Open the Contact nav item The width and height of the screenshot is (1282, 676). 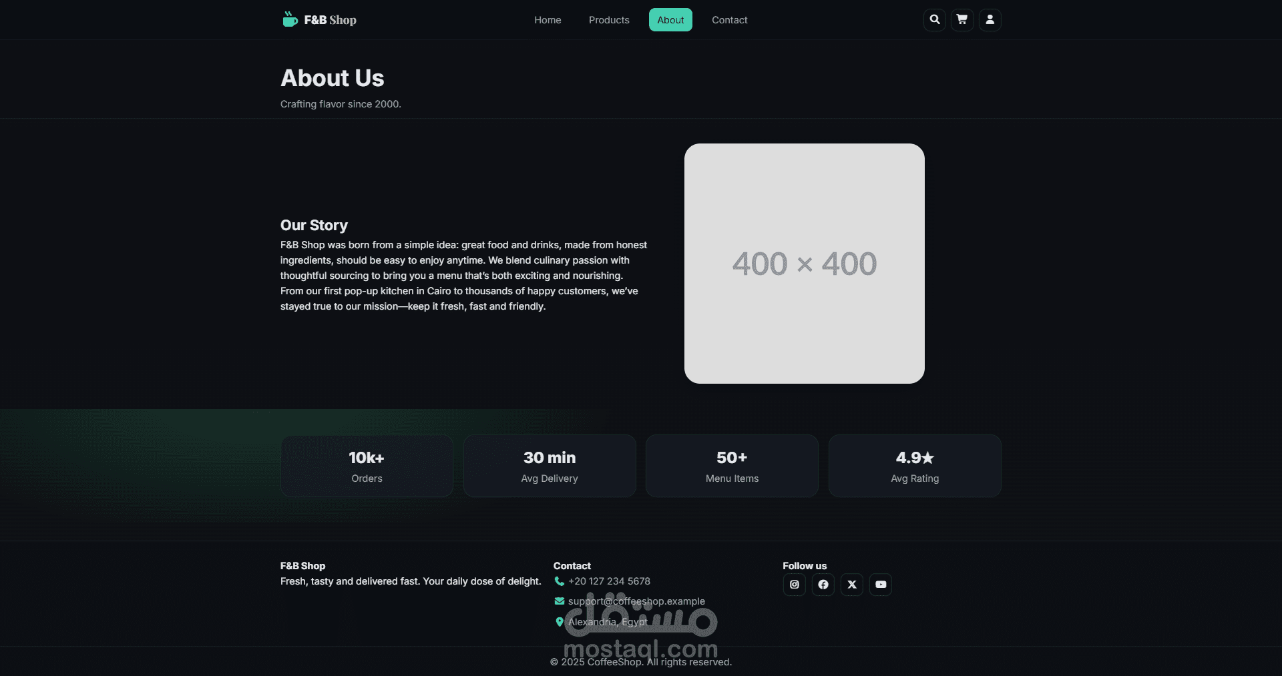click(730, 20)
